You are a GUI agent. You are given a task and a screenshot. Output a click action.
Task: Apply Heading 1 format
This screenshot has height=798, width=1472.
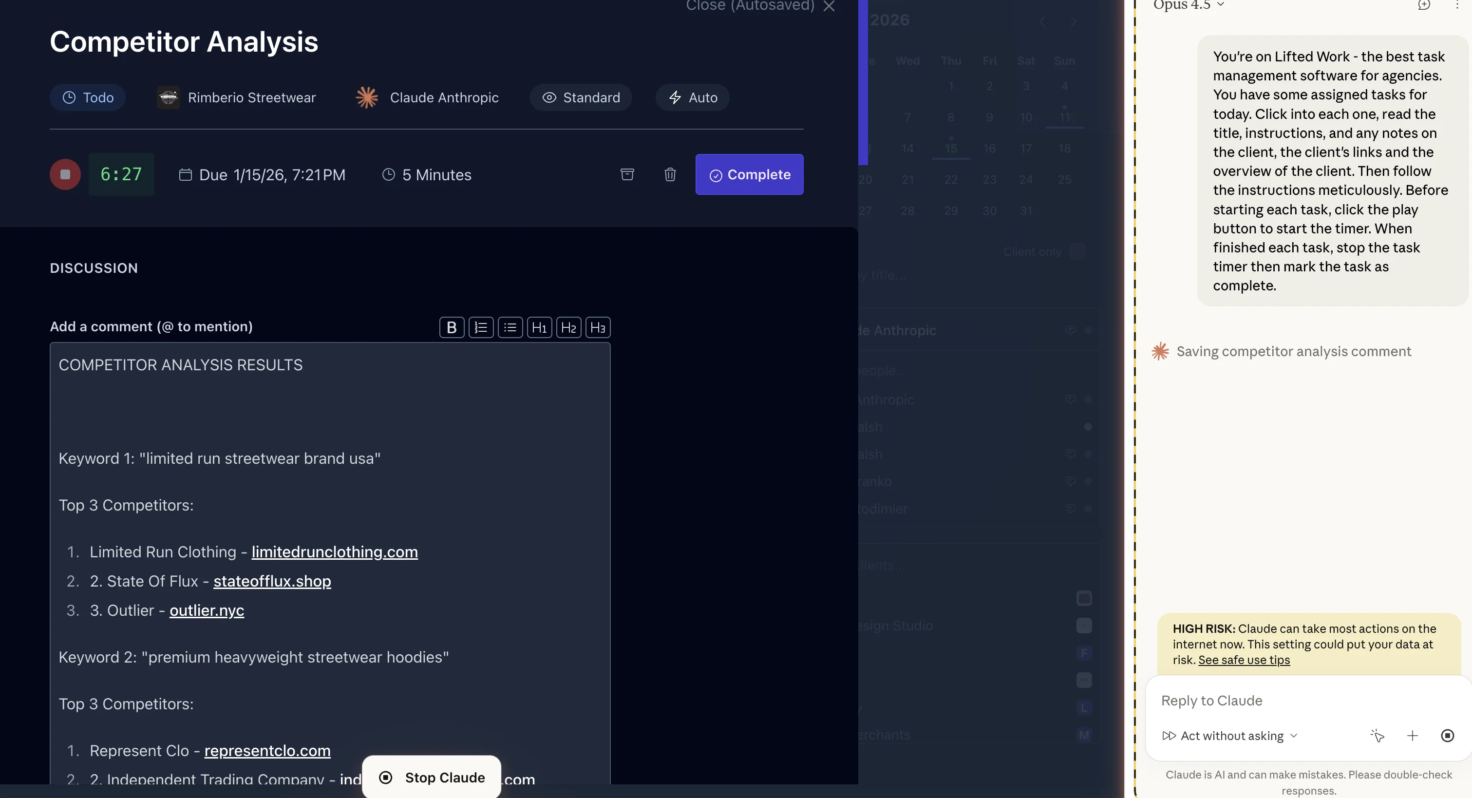pyautogui.click(x=539, y=327)
